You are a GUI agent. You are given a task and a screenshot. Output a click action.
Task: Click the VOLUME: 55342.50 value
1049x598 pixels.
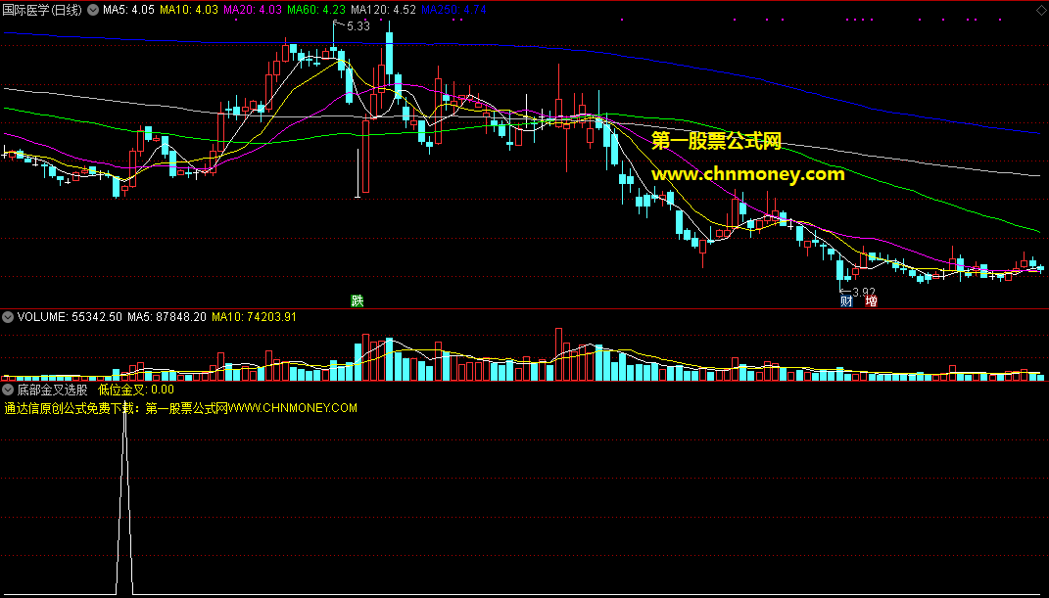(x=70, y=317)
